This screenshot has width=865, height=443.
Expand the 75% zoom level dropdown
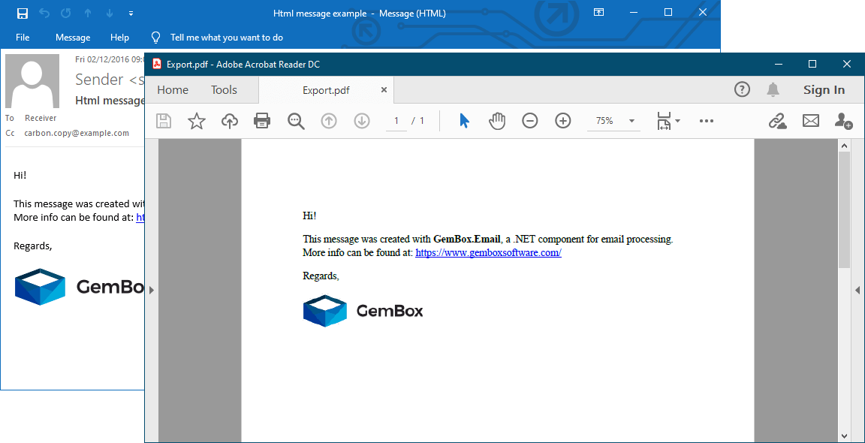coord(631,121)
